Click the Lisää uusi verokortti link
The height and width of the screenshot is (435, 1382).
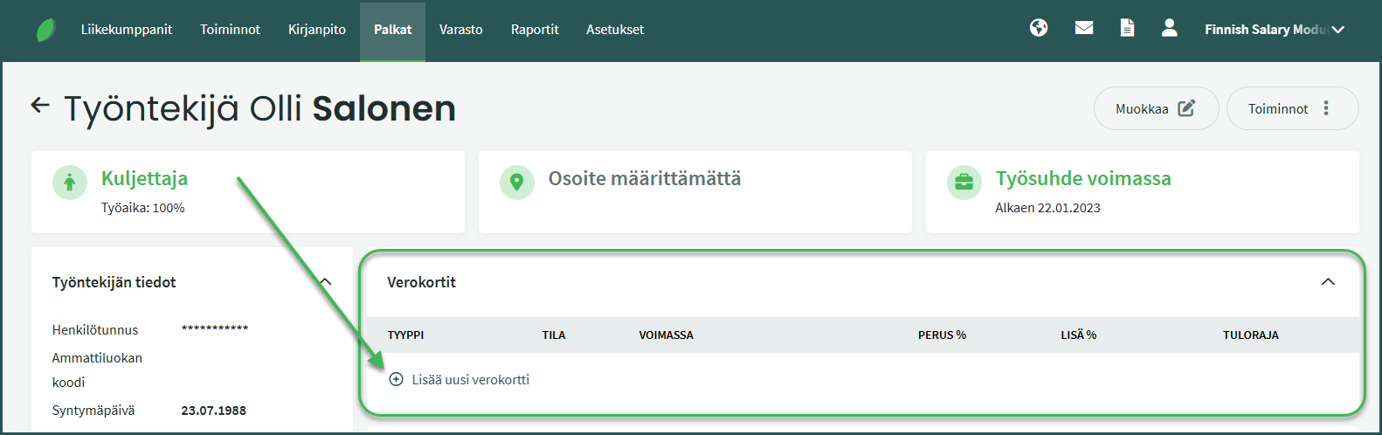pyautogui.click(x=470, y=379)
